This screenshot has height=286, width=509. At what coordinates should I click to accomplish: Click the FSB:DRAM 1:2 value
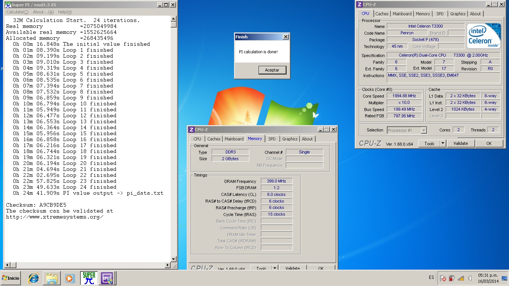click(x=276, y=188)
